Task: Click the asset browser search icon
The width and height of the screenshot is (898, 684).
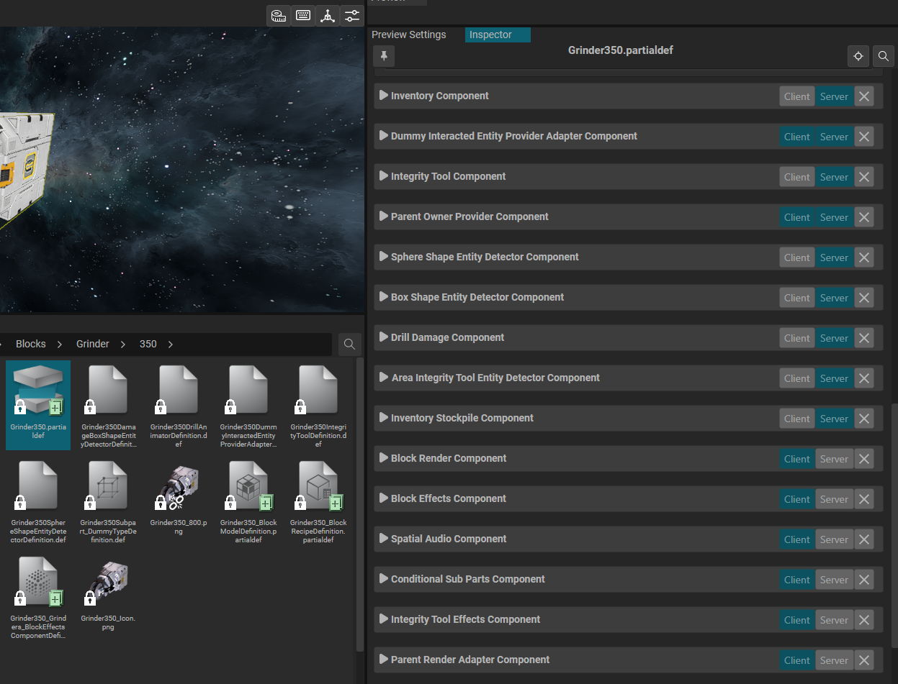Action: pyautogui.click(x=349, y=345)
